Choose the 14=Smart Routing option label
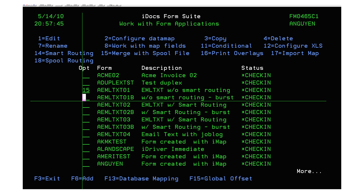364x194 pixels. (64, 53)
